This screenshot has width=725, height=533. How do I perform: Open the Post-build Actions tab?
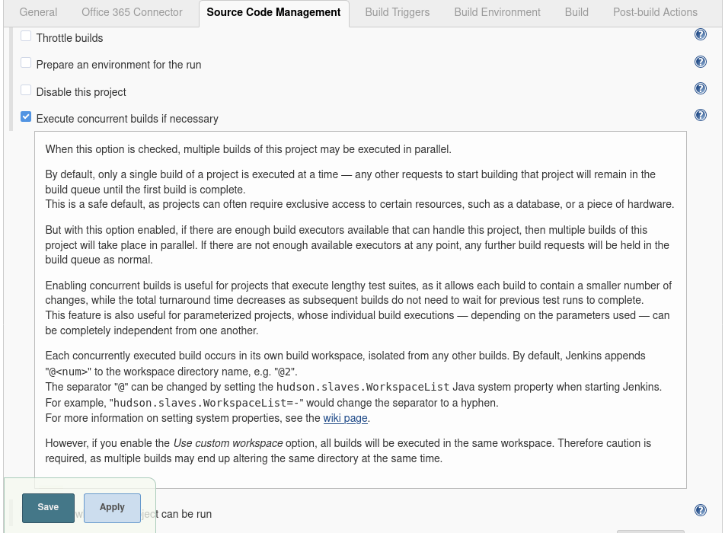(x=656, y=12)
